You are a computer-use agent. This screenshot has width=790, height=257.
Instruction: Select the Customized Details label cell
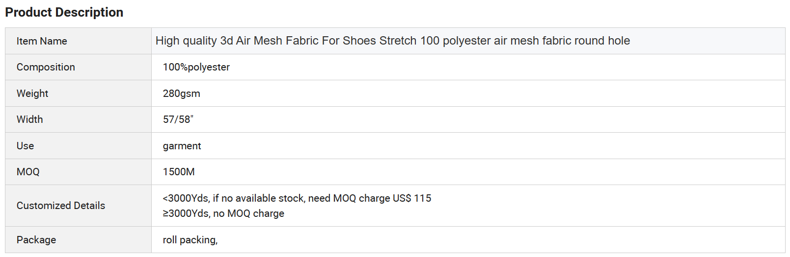click(x=78, y=206)
